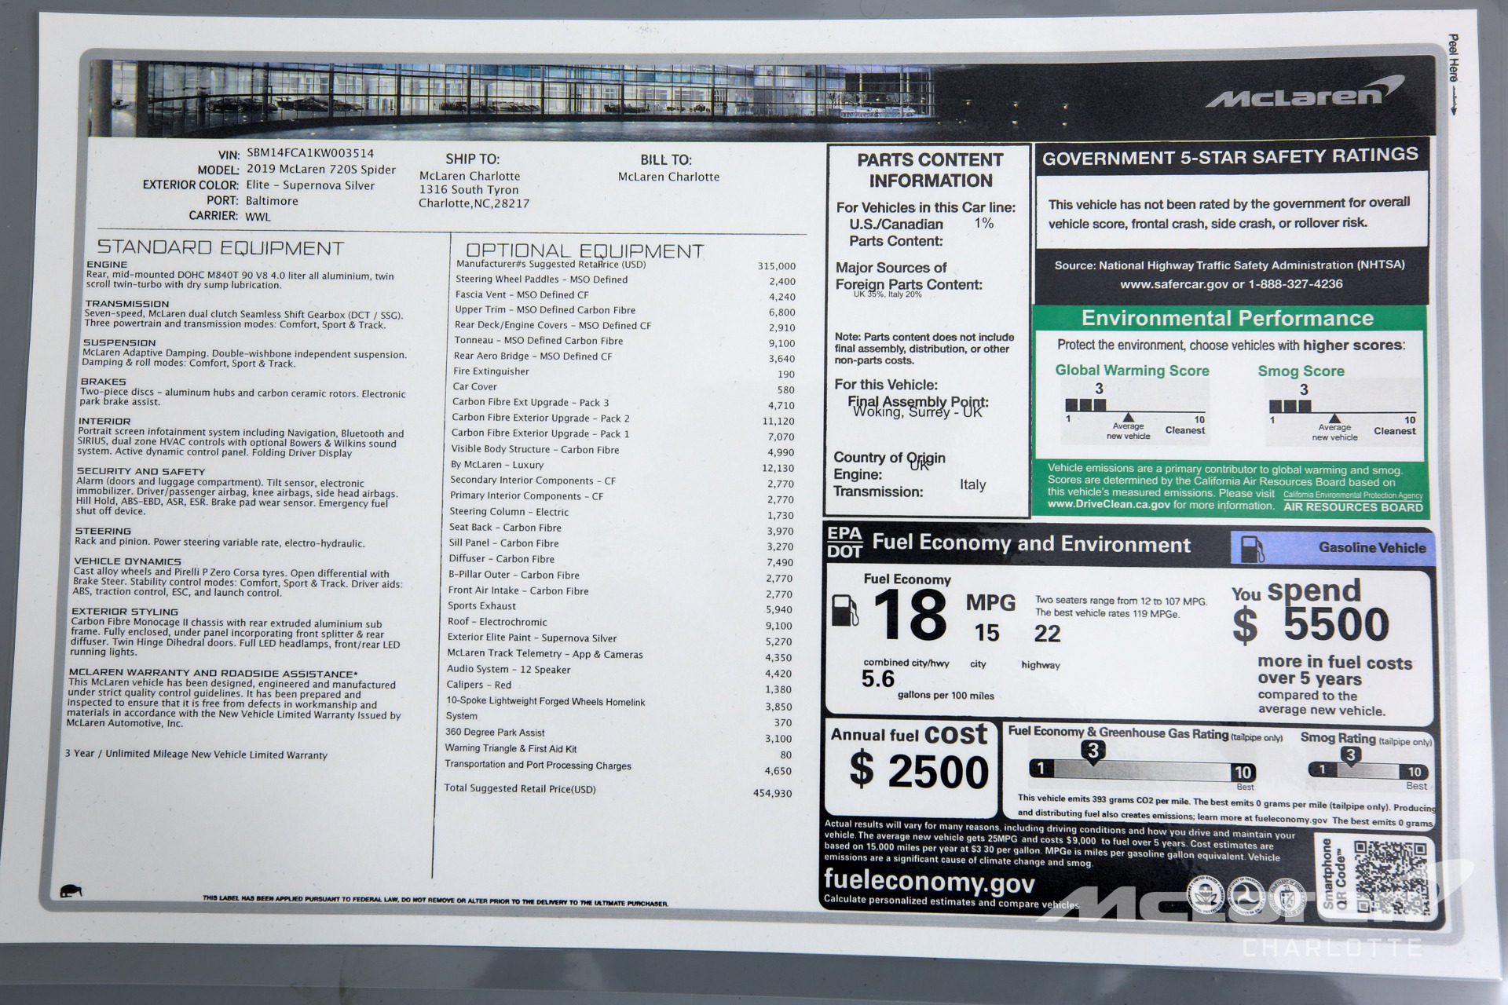Select Warning Triangle & First Aid Kit row
The height and width of the screenshot is (1005, 1508).
coord(618,751)
